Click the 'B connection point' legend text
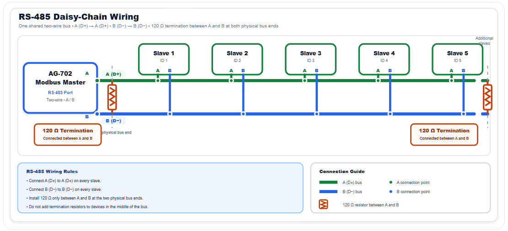Viewport: 508px width, 231px height. 413,192
